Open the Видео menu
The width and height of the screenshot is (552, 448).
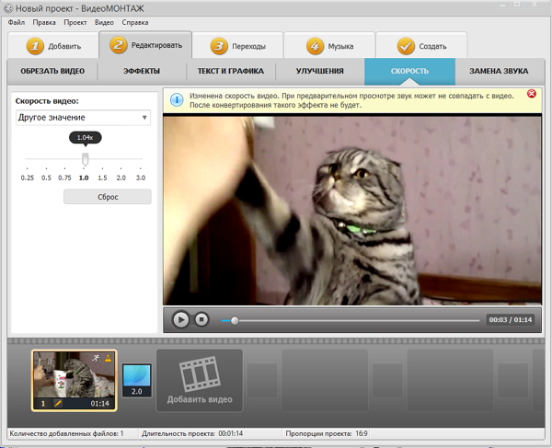(104, 22)
